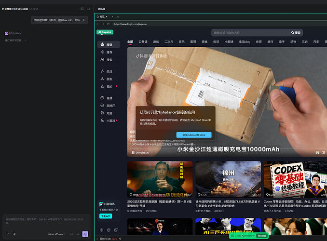Click the playlist icon on the featured video
This screenshot has width=327, height=241.
317,153
